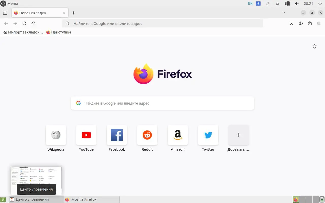
Task: Open the Firefox home page
Action: [33, 24]
